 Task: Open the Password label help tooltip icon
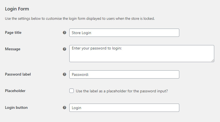[x=64, y=74]
